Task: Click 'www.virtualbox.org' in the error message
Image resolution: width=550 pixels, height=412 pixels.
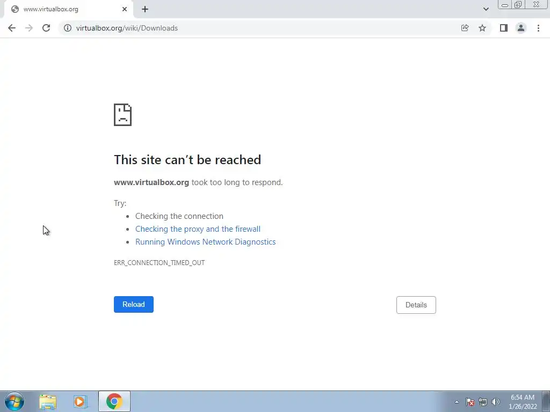Action: tap(151, 182)
